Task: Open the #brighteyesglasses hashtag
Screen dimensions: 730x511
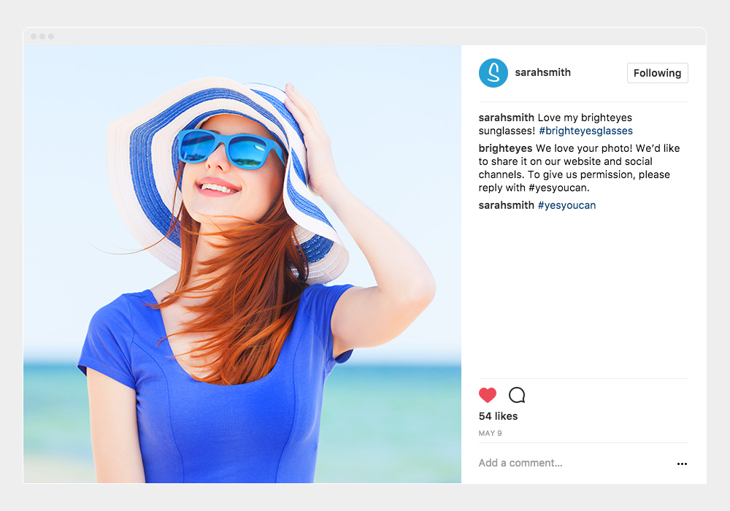Action: click(585, 131)
